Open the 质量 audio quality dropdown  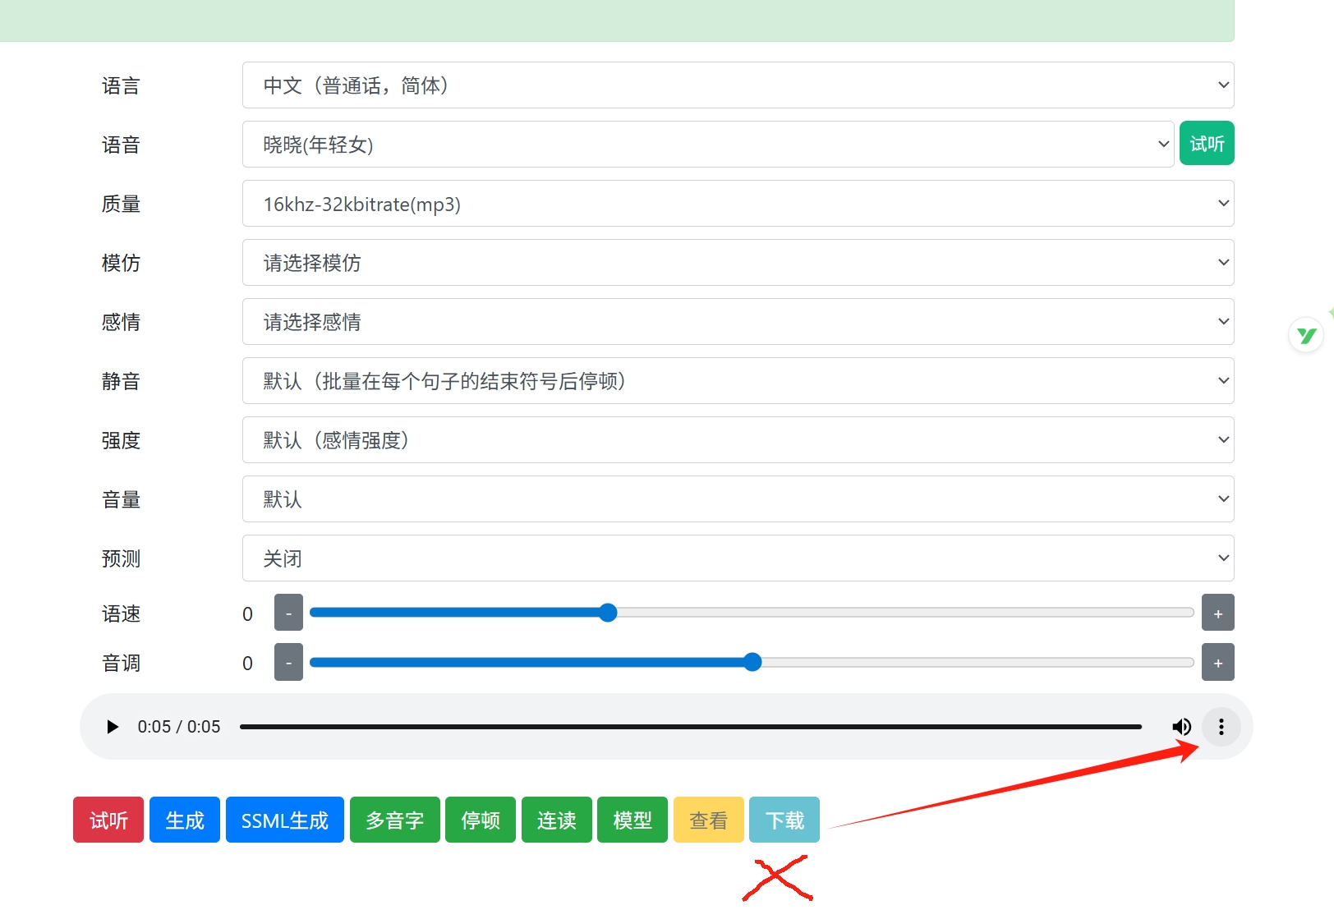(x=738, y=203)
